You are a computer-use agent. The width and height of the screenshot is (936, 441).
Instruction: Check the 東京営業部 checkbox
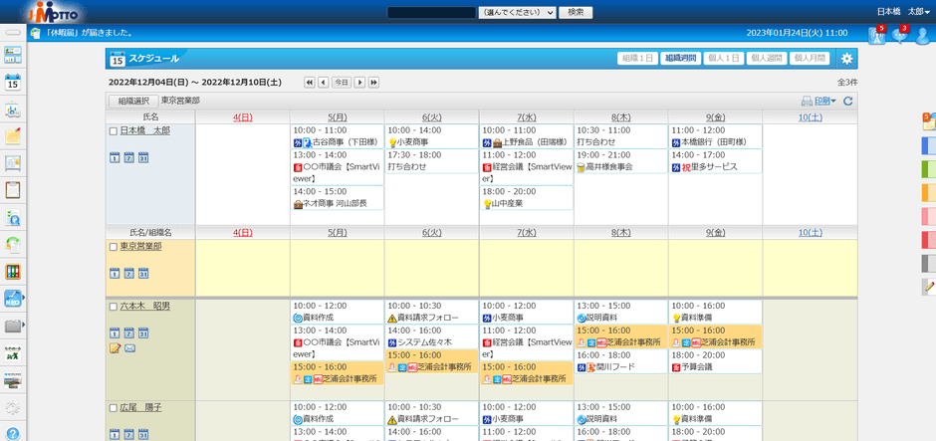[113, 246]
